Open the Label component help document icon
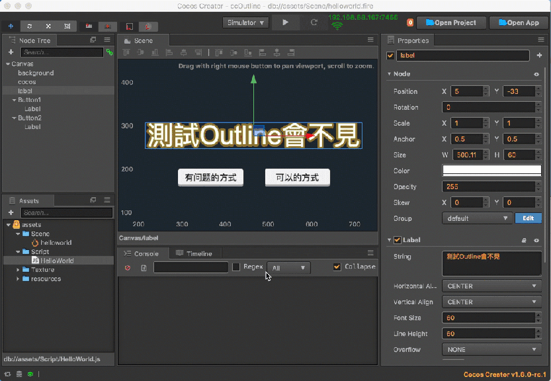This screenshot has width=551, height=381. point(524,240)
